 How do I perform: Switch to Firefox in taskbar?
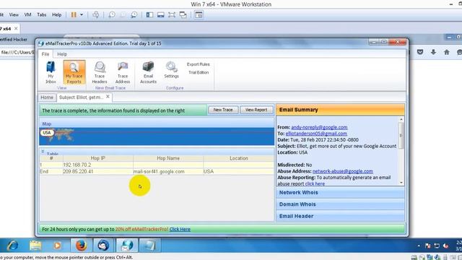(x=81, y=246)
